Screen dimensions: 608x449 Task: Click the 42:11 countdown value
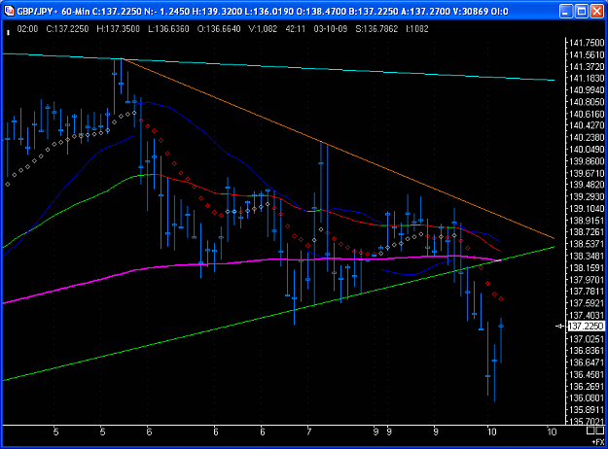(x=296, y=29)
